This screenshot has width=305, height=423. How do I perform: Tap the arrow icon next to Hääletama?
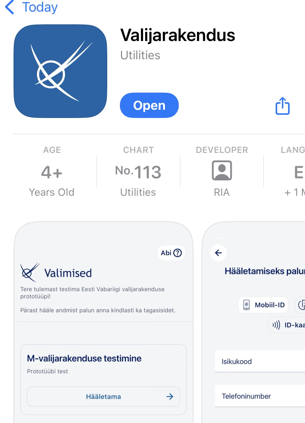point(170,396)
